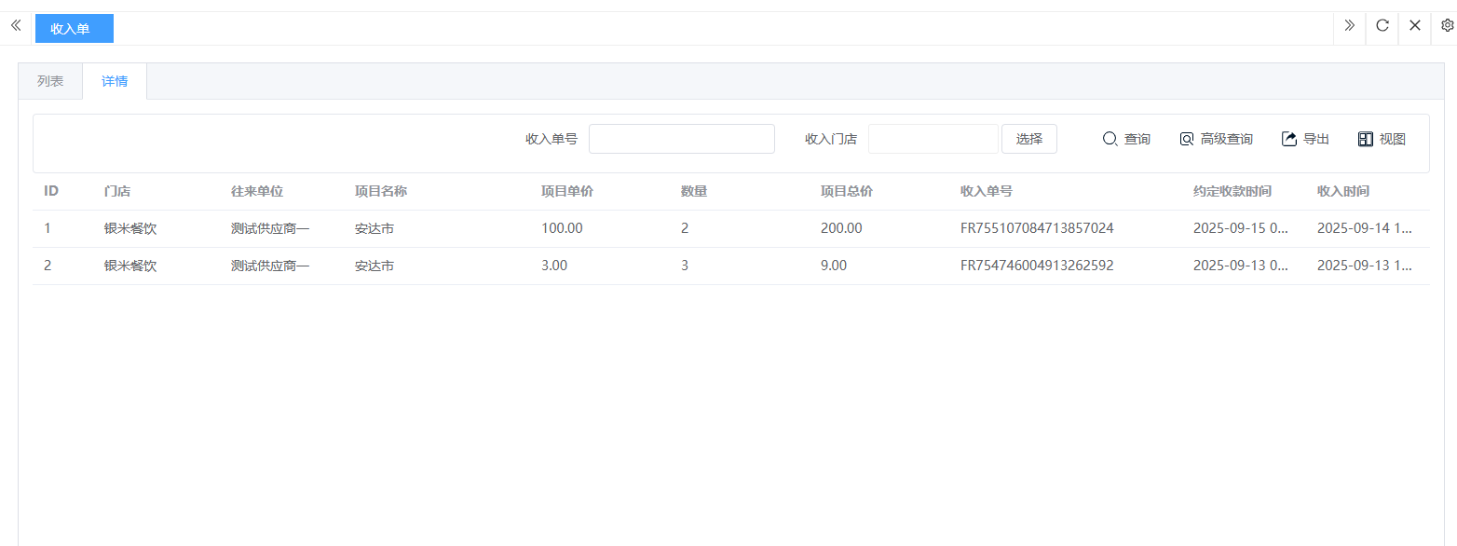This screenshot has height=546, width=1457.
Task: Select the 收入单 page tab
Action: (x=73, y=29)
